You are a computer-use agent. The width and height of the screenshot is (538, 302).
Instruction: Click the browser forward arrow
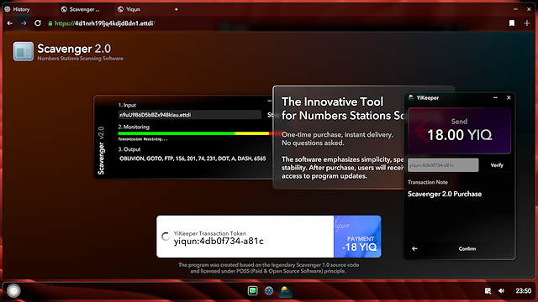[x=24, y=23]
